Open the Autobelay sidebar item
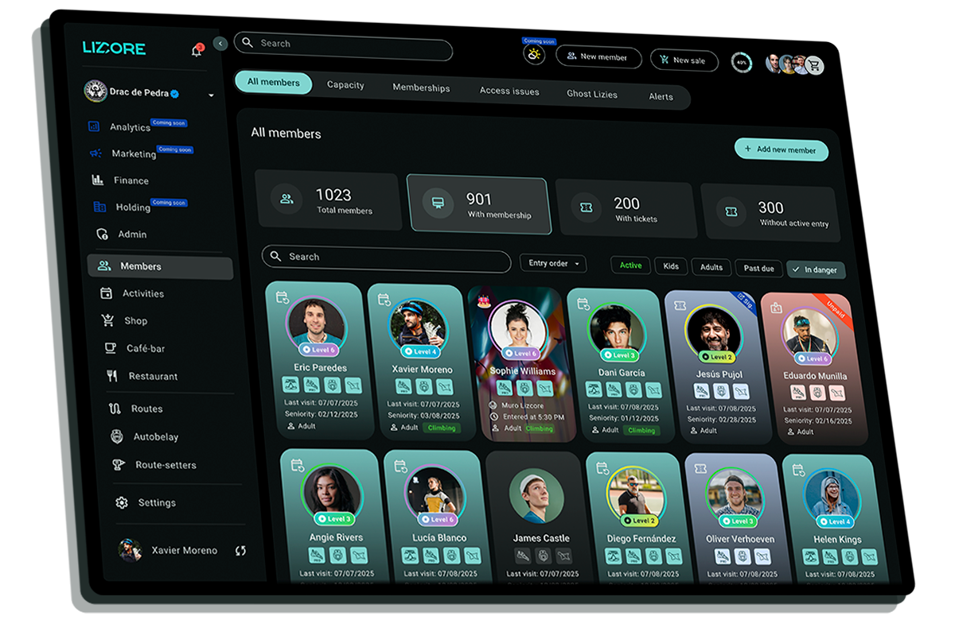This screenshot has width=955, height=620. point(155,436)
